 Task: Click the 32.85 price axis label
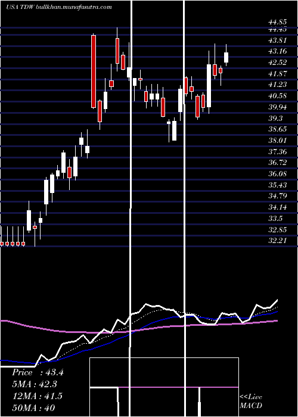point(278,229)
